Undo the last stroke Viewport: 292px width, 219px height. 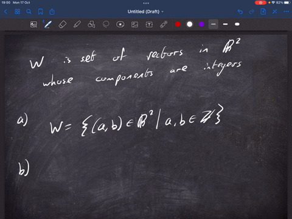240,12
